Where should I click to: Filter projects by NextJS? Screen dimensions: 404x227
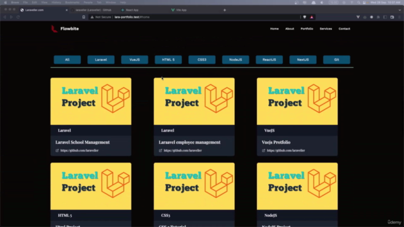303,60
